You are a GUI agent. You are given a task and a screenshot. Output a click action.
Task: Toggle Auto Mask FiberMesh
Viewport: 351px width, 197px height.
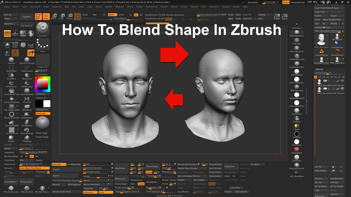point(35,168)
